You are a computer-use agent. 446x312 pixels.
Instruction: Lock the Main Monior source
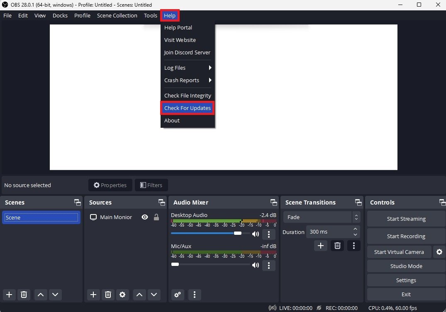[156, 217]
